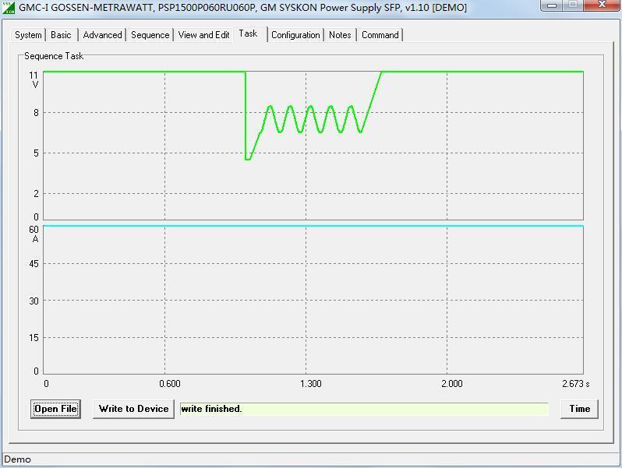Image resolution: width=622 pixels, height=468 pixels.
Task: Select the Task tab
Action: [x=249, y=33]
